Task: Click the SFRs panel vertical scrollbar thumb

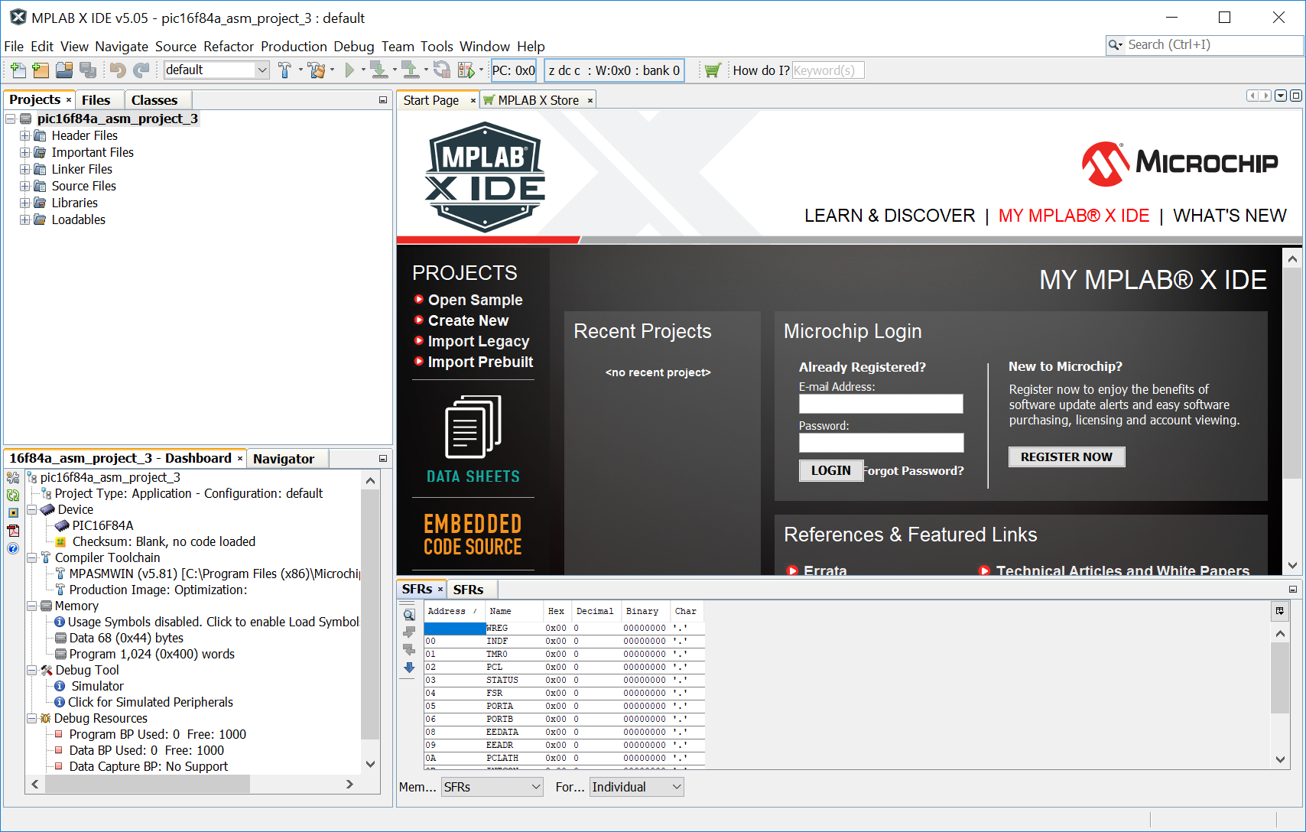Action: 1280,678
